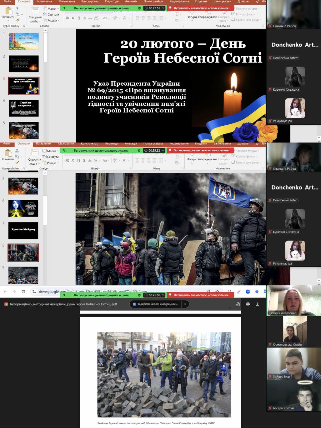Open Анімація tab in ribbon with 00:23:22 timer
Screen dimensions: 321x428
click(x=131, y=144)
